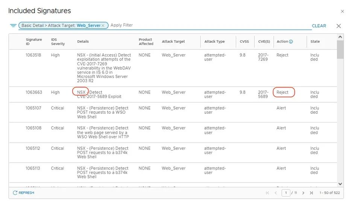352x202 pixels.
Task: Click the Action info icon
Action: 291,41
